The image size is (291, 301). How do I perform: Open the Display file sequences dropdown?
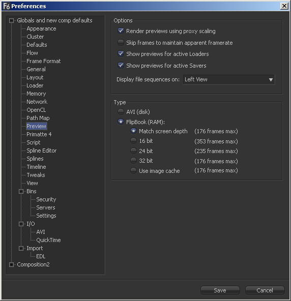[x=229, y=79]
